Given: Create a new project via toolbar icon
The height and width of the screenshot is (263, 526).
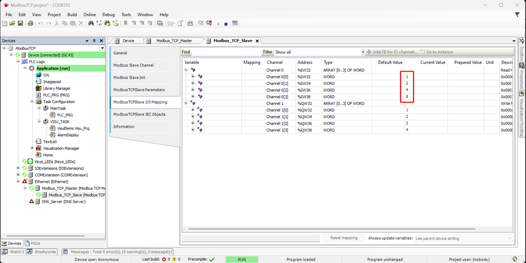Looking at the screenshot, I should click(4, 24).
